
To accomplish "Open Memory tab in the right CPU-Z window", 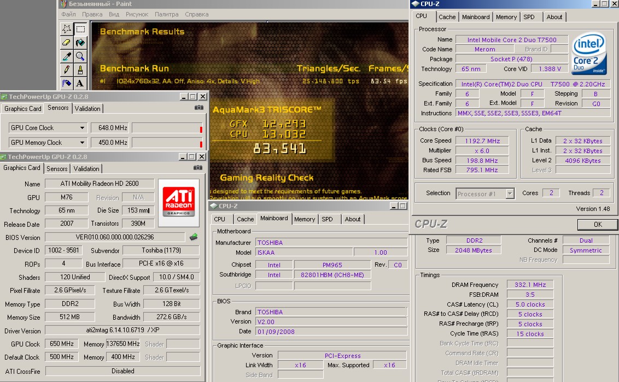I will coord(506,17).
